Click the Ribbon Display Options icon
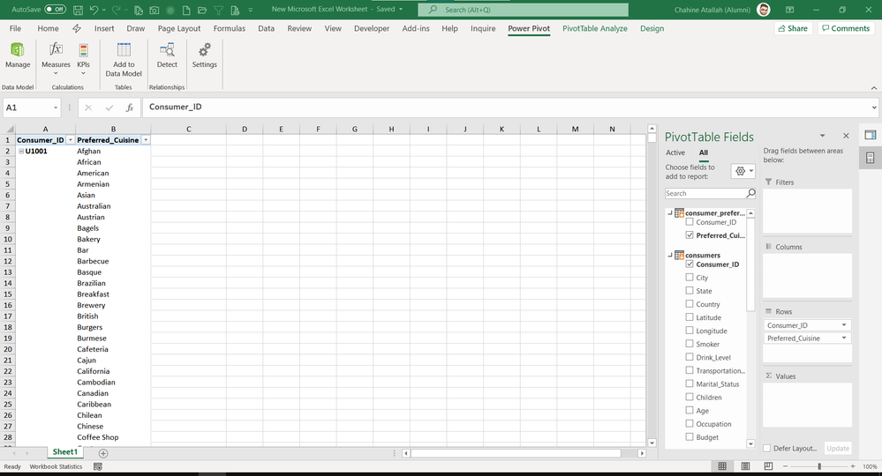The image size is (882, 476). 790,10
